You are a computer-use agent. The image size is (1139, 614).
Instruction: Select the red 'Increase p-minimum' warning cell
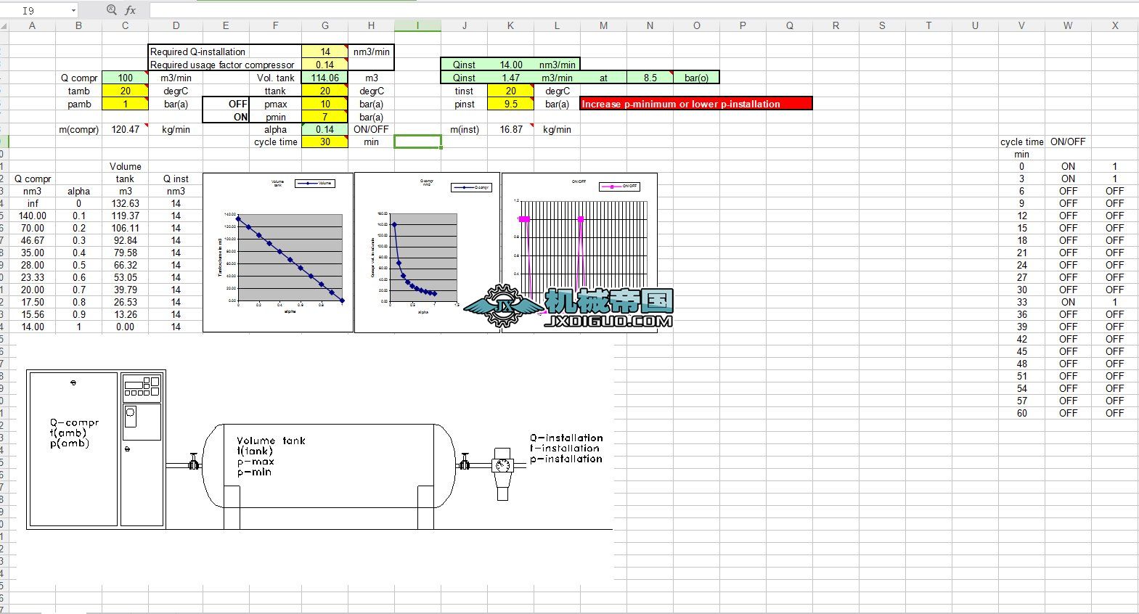(696, 104)
